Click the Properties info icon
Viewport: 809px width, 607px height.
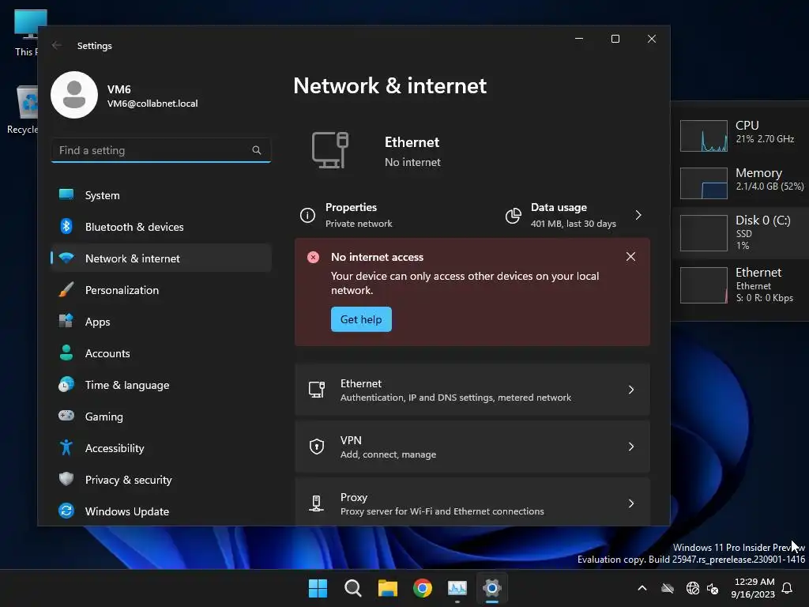coord(307,215)
